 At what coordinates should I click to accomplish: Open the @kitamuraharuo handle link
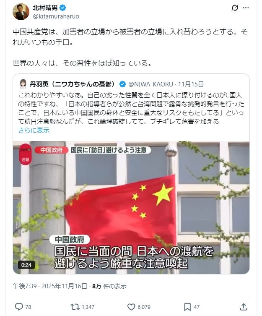(x=56, y=16)
